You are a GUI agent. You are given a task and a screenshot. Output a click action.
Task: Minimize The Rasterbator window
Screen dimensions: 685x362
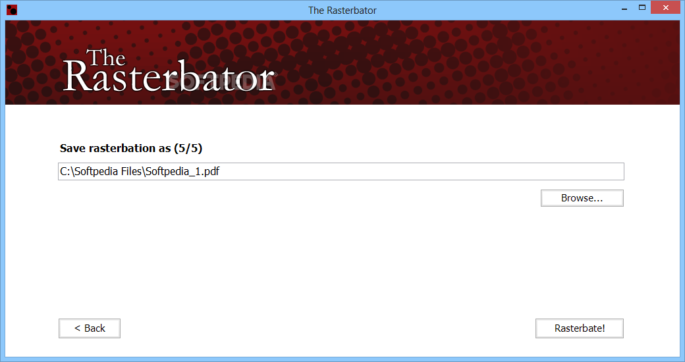coord(624,8)
